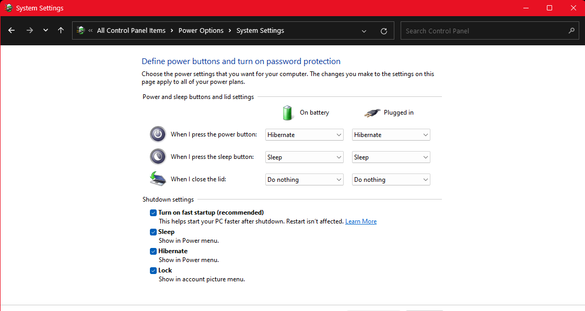
Task: Open All Control Panel Items breadcrumb
Action: click(x=131, y=31)
